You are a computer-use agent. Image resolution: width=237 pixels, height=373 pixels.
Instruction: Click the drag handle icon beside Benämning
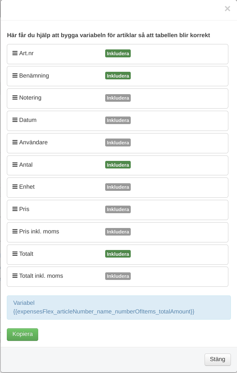15,76
